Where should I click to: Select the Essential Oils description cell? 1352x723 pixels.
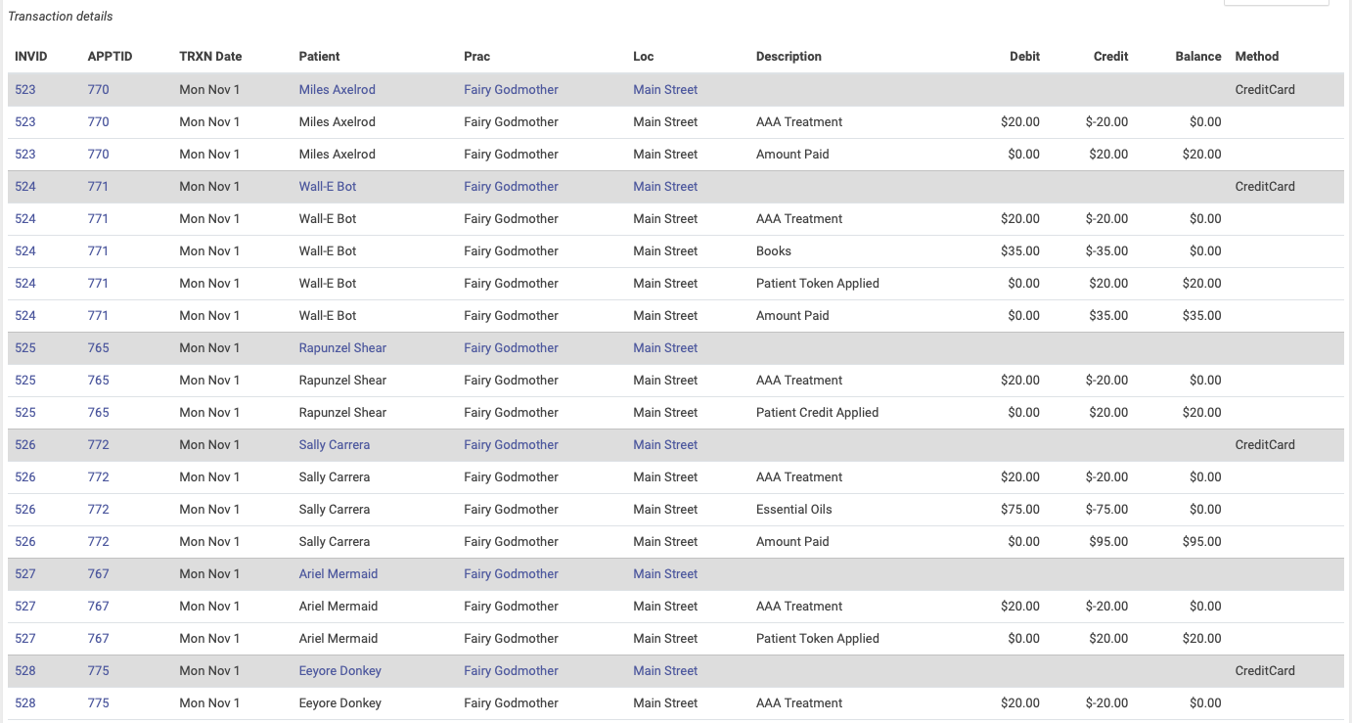click(x=795, y=509)
